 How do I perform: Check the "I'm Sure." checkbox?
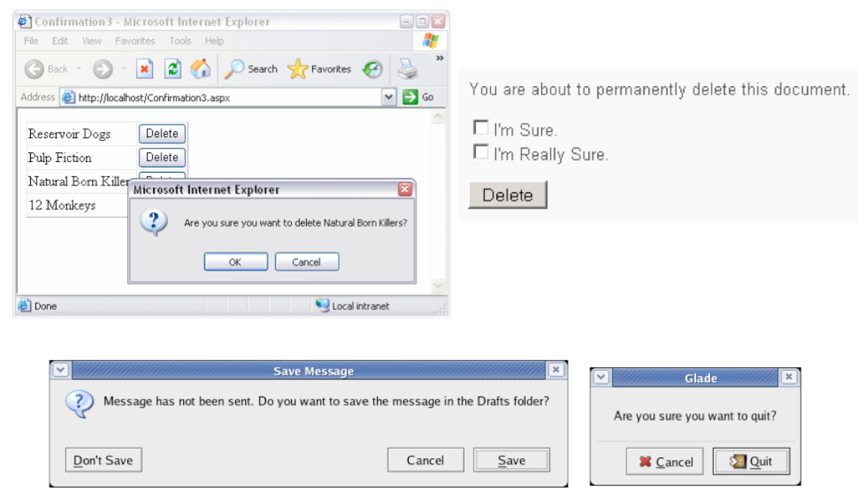(x=480, y=127)
